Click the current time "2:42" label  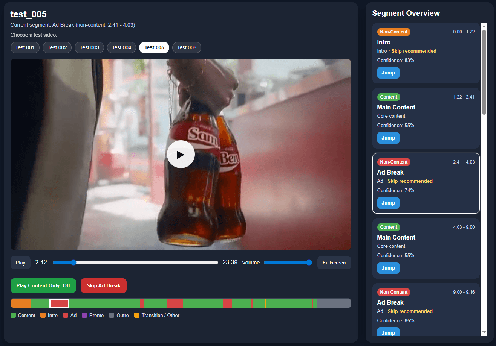(x=41, y=263)
